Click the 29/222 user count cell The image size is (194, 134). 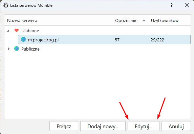(157, 40)
